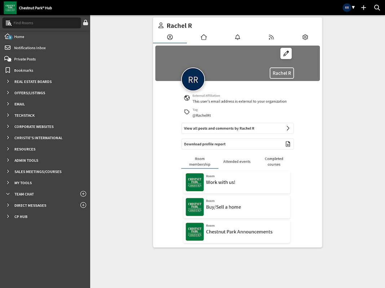Screen dimensions: 385x288
Task: Toggle the lock icon beside Find Rooms
Action: pos(85,23)
